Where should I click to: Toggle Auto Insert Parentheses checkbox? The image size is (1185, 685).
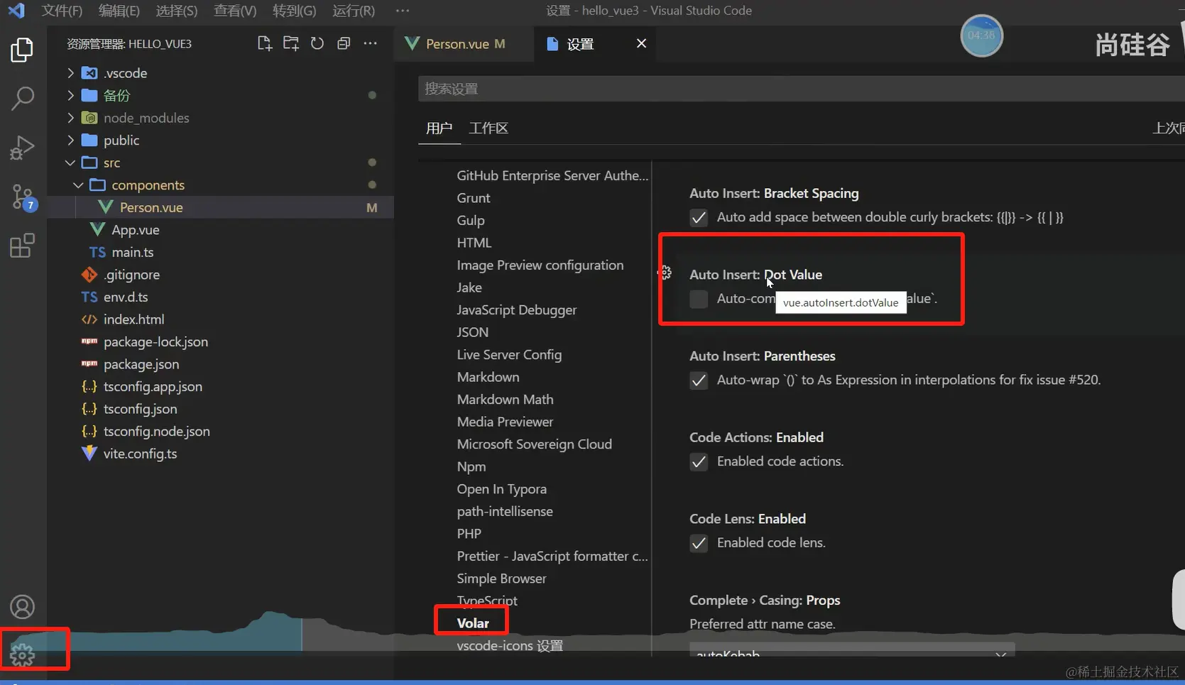699,380
